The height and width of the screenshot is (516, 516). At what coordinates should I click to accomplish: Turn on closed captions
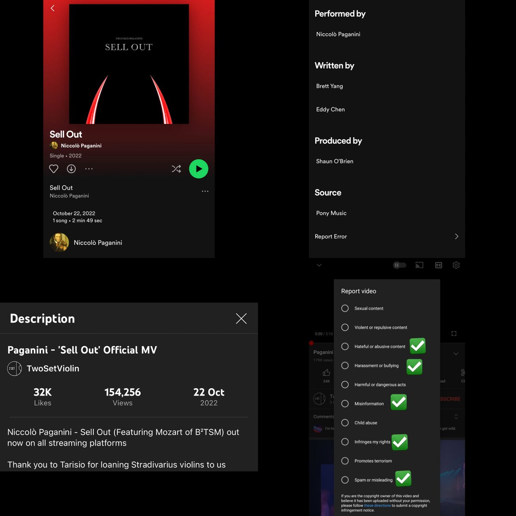(x=439, y=265)
